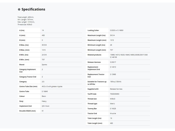The height and width of the screenshot is (131, 175).
Task: Click the Specifications heading
Action: (33, 9)
